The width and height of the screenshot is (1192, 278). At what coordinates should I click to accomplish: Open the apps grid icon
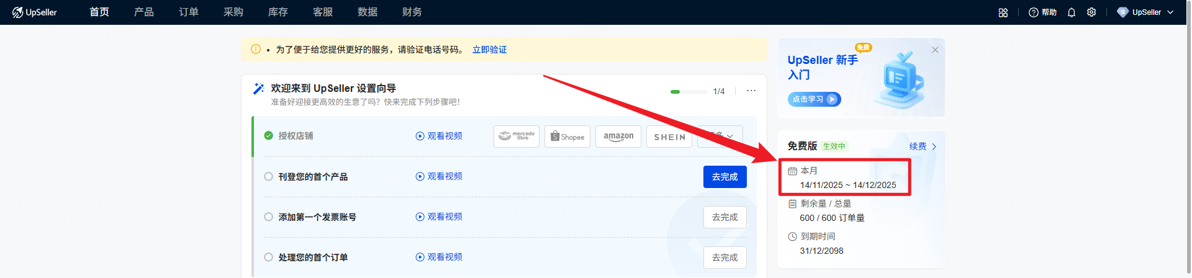[1003, 12]
